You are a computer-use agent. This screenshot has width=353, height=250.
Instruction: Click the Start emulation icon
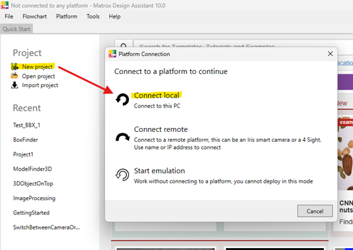(x=122, y=175)
